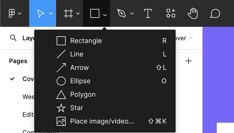Select the Pen tool icon
Viewport: 234px width, 133px height.
(121, 13)
